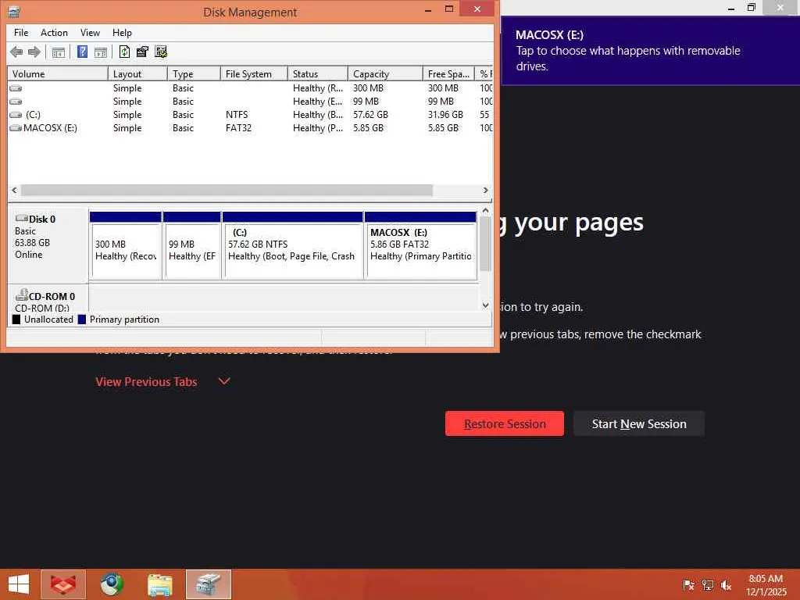Click the View Previous Tabs link

146,381
